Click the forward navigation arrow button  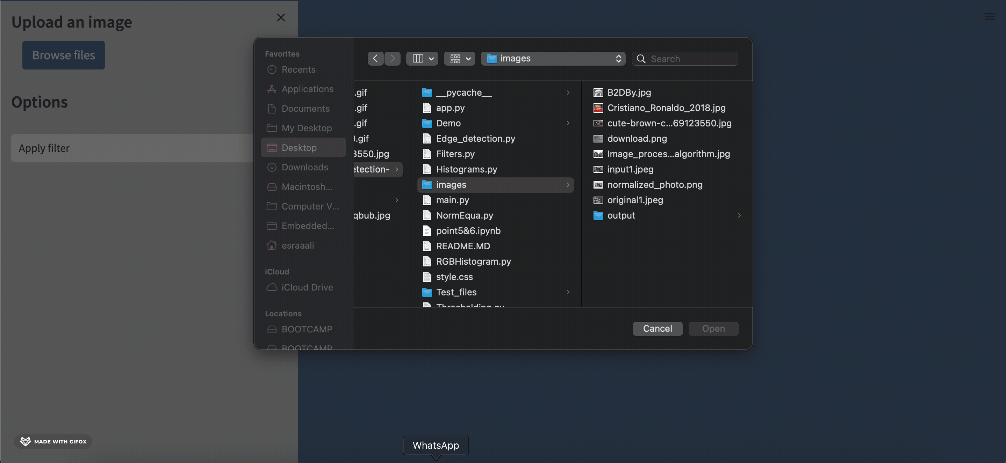click(x=392, y=58)
